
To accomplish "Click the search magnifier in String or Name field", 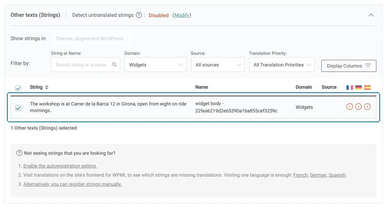I will coord(115,65).
